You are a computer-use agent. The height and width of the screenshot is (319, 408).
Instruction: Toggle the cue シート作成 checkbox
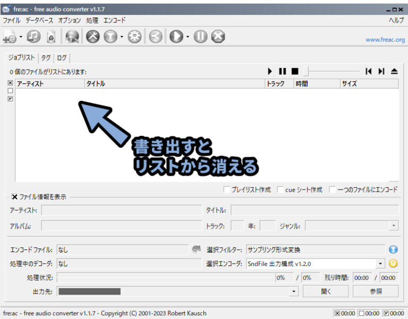tap(280, 189)
